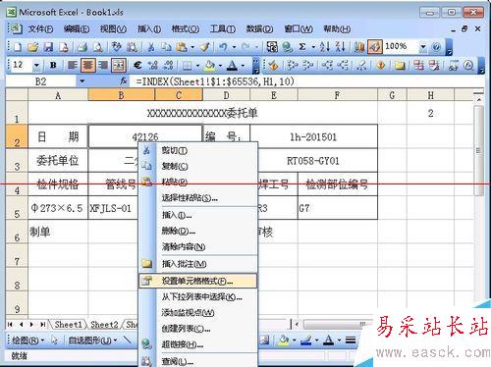Screen dimensions: 491x367
Task: Click the Open file folder icon
Action: (x=32, y=47)
